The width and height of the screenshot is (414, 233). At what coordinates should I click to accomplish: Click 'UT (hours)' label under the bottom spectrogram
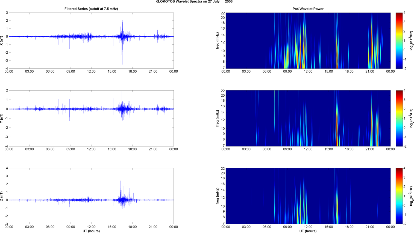click(x=308, y=231)
